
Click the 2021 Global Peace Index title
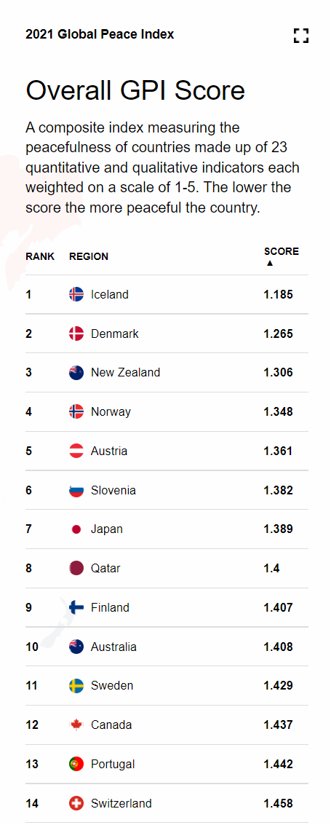(x=100, y=35)
